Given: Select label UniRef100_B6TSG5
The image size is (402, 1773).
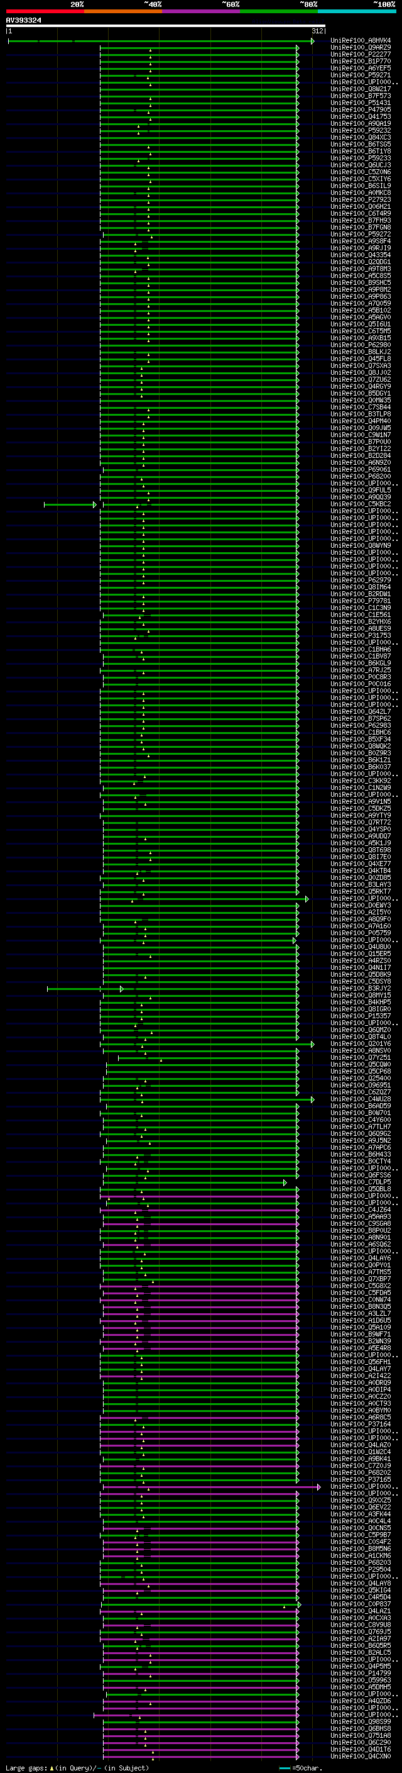Looking at the screenshot, I should click(x=361, y=144).
